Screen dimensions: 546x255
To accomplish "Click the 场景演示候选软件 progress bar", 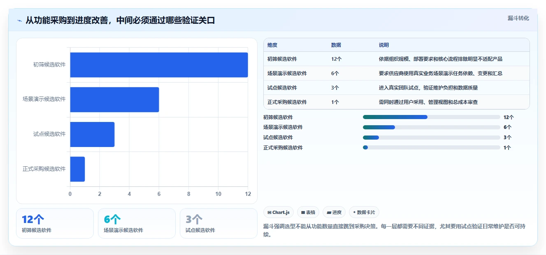I will pyautogui.click(x=431, y=127).
